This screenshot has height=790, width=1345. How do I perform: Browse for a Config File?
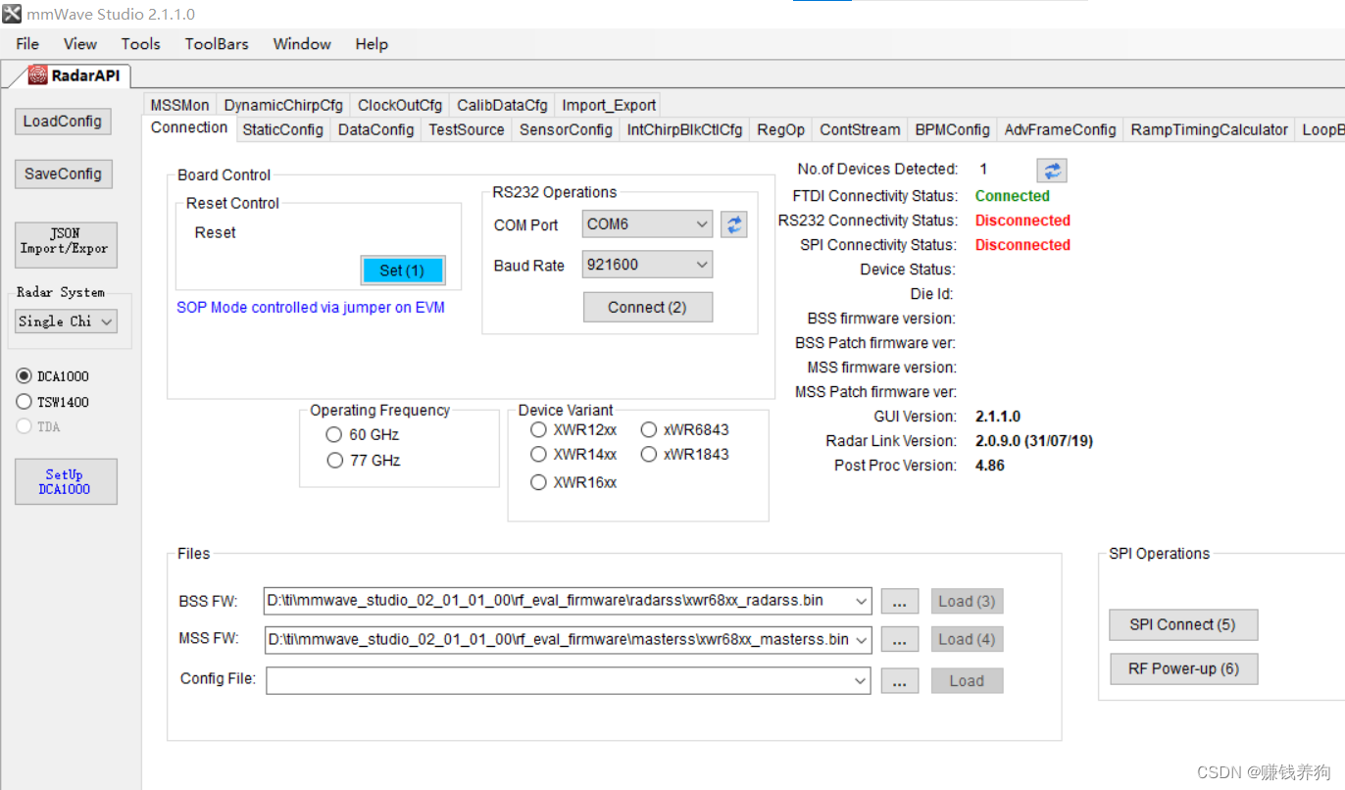(899, 680)
